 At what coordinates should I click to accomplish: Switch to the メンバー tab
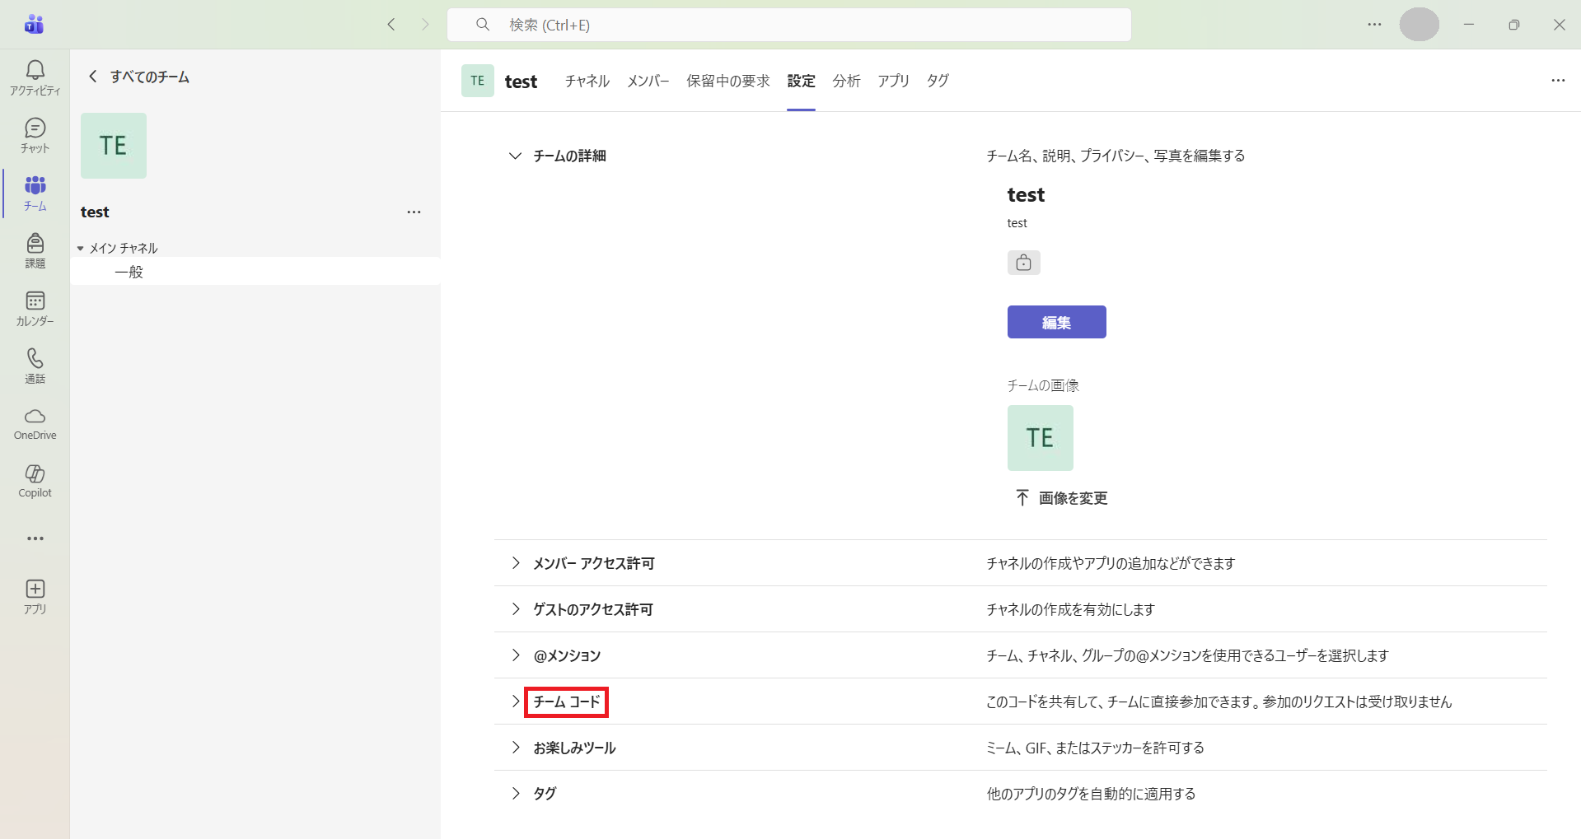pos(648,81)
